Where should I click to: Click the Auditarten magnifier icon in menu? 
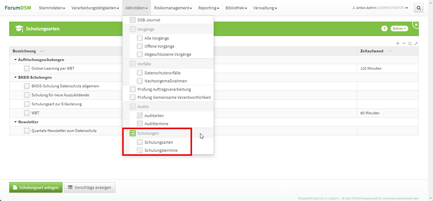click(x=140, y=116)
